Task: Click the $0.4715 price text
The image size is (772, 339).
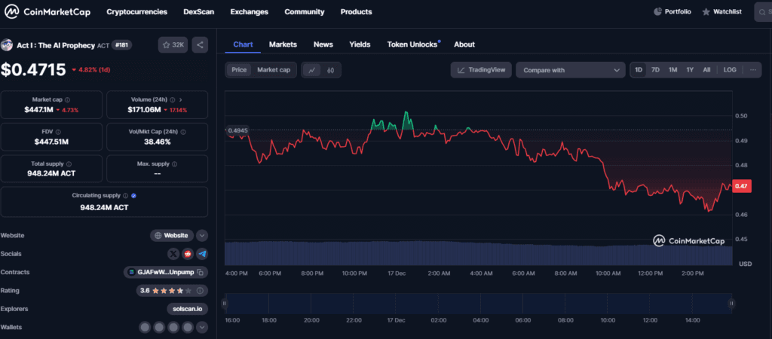Action: (x=33, y=69)
